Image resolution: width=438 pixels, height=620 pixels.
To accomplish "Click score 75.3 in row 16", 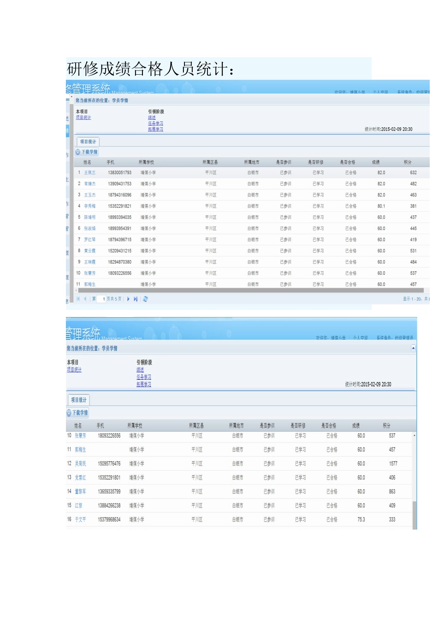I will point(361,519).
